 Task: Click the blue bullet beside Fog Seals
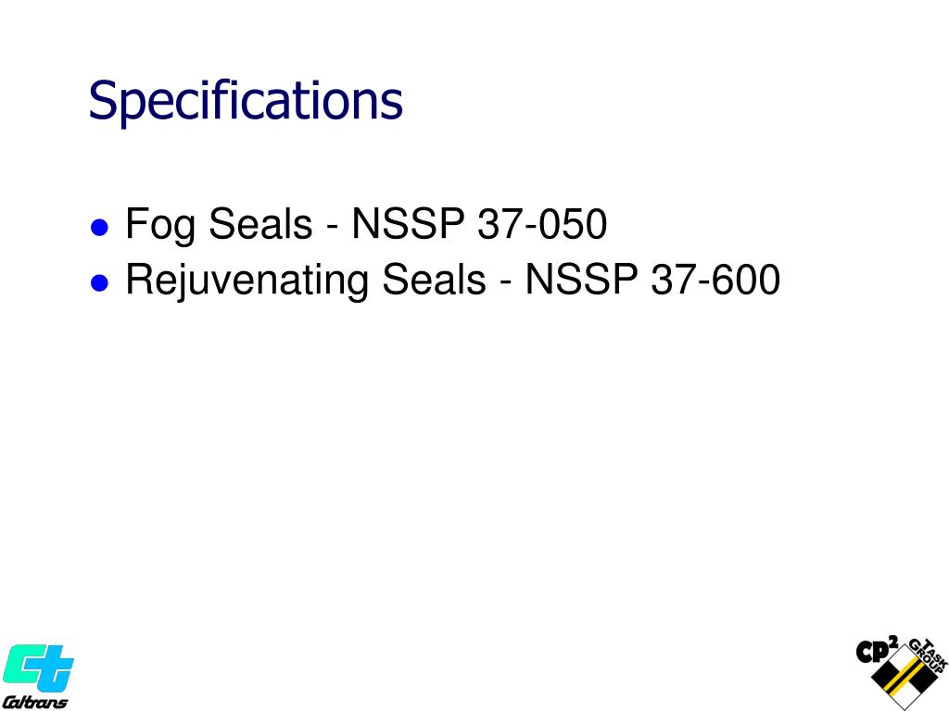click(x=99, y=228)
